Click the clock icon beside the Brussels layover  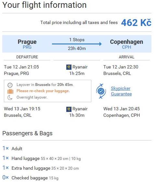(10, 85)
